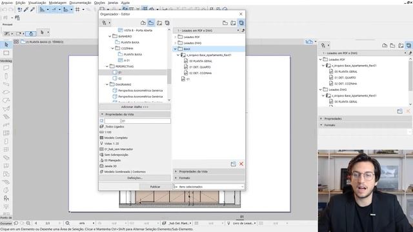413x232 pixels.
Task: Click the Inject Parameters syringe icon
Action: tap(32, 10)
